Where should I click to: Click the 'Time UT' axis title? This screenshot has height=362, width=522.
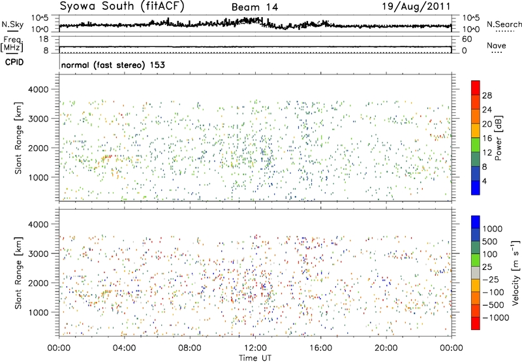[255, 358]
